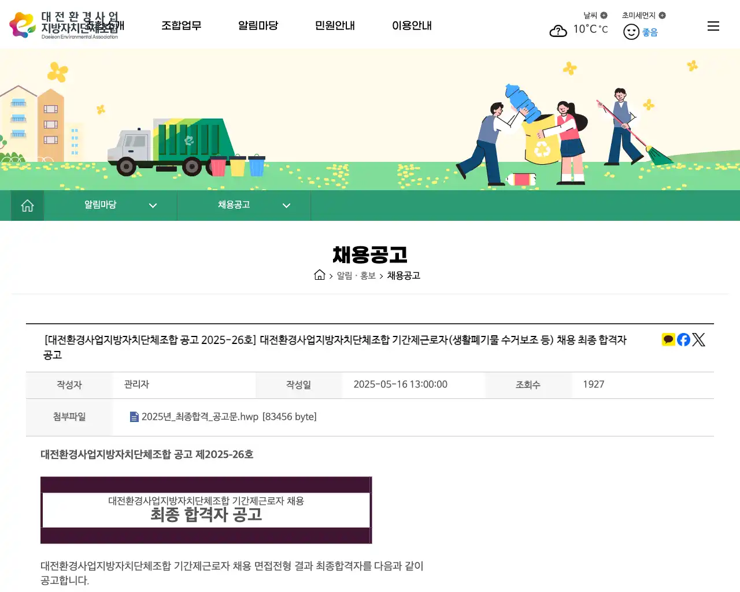Open the 조합업무 menu
This screenshot has height=592, width=740.
click(182, 25)
